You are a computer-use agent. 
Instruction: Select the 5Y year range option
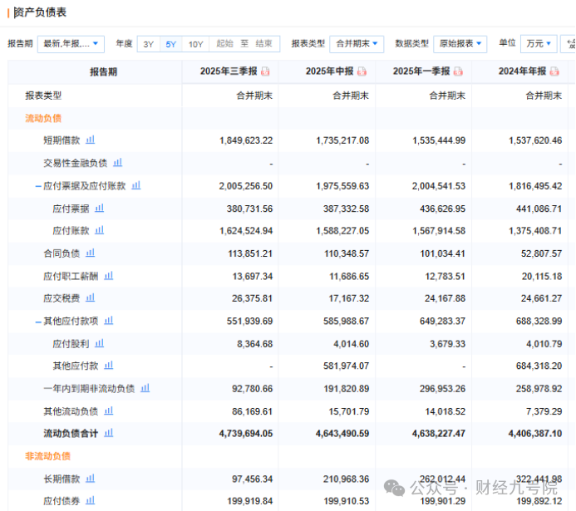click(170, 44)
